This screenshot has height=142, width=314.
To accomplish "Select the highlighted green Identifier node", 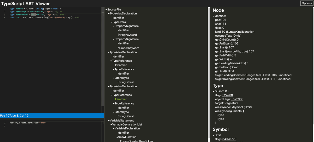I will click(121, 99).
